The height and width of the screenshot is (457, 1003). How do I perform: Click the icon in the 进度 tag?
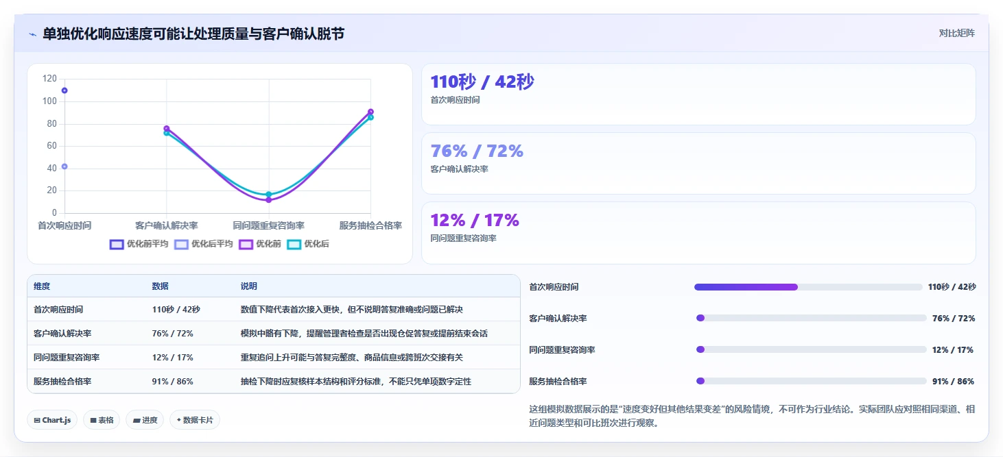pos(136,420)
